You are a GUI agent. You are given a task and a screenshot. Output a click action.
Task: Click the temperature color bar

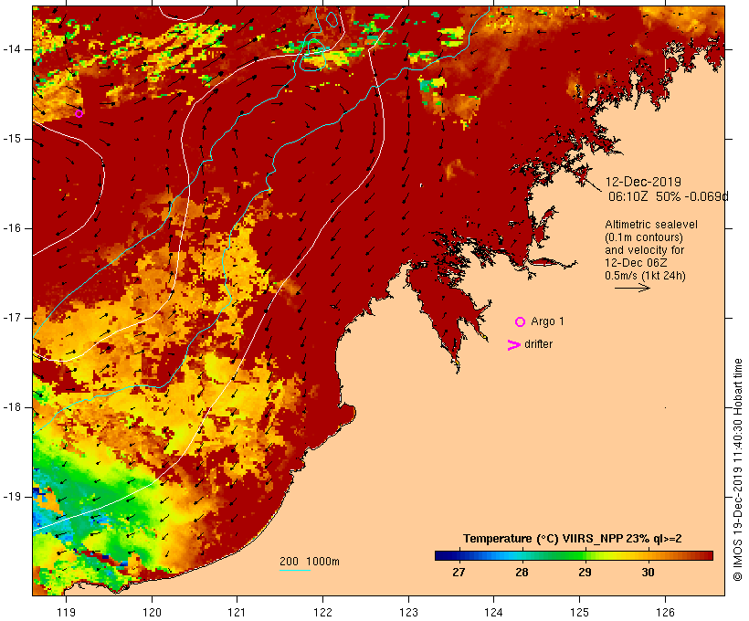[x=574, y=555]
